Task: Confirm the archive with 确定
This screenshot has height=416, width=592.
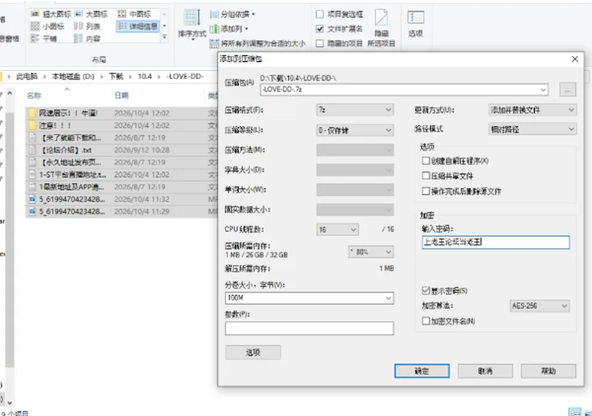Action: pyautogui.click(x=422, y=370)
